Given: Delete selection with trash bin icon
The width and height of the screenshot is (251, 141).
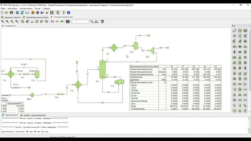Looking at the screenshot, I should pyautogui.click(x=102, y=22).
